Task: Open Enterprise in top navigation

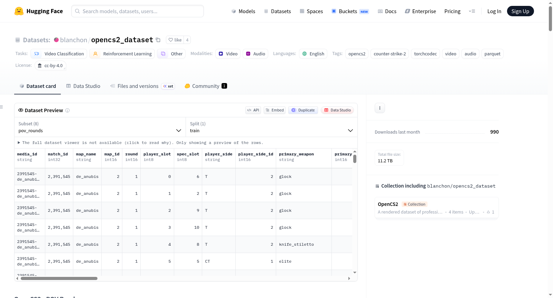Action: pos(421,11)
